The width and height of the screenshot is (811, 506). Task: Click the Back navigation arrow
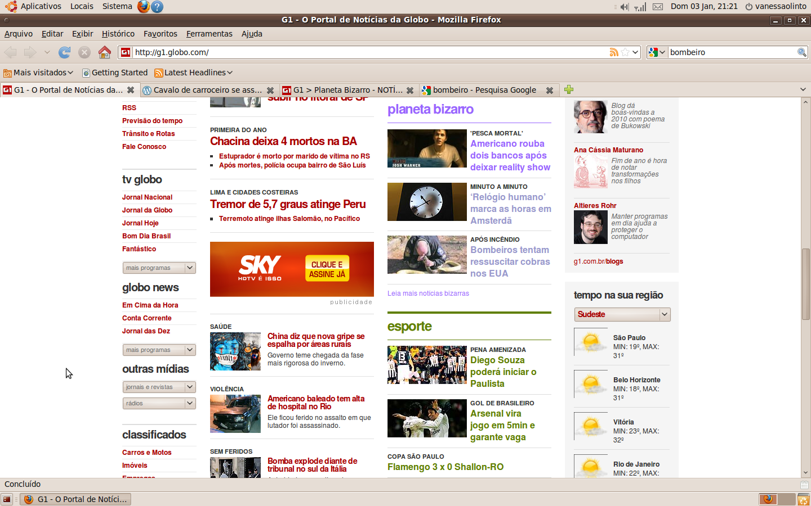coord(10,52)
